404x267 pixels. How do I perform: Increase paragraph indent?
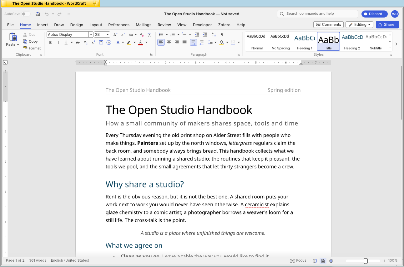[x=205, y=34]
